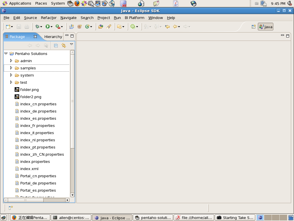
Task: Toggle Link with Editor in Package Explorer
Action: pyautogui.click(x=64, y=45)
